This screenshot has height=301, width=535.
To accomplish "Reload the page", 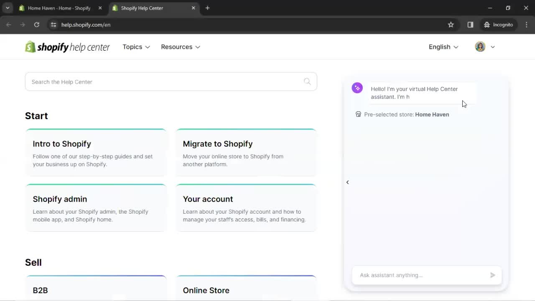I will click(x=37, y=25).
